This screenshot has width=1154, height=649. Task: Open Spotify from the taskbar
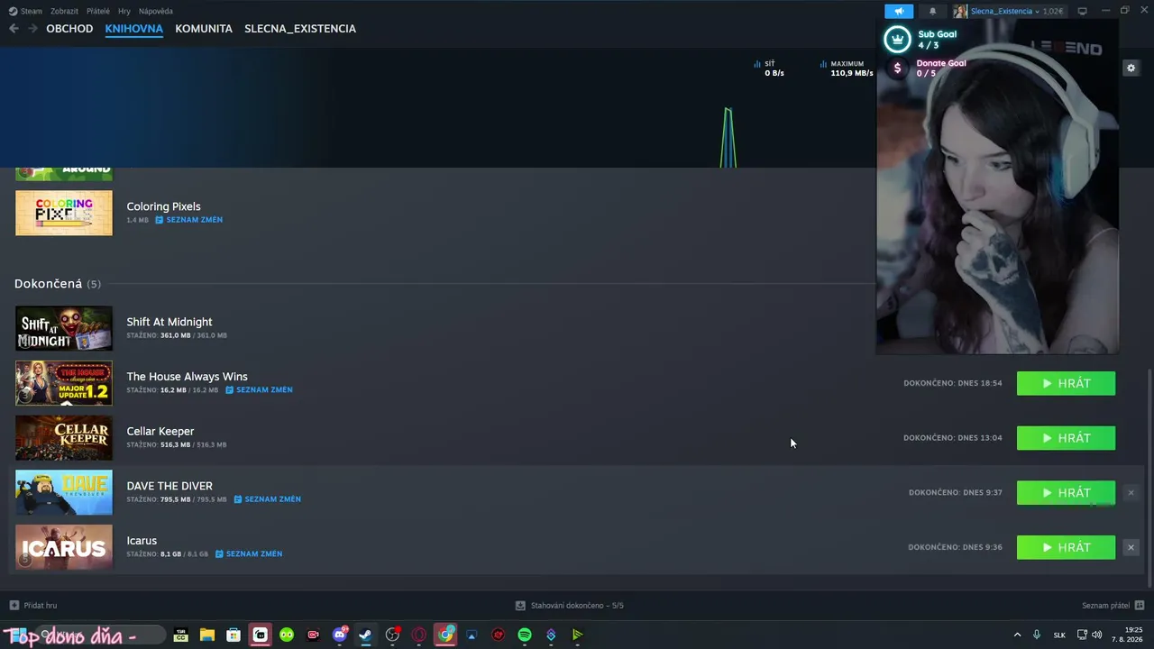coord(525,635)
